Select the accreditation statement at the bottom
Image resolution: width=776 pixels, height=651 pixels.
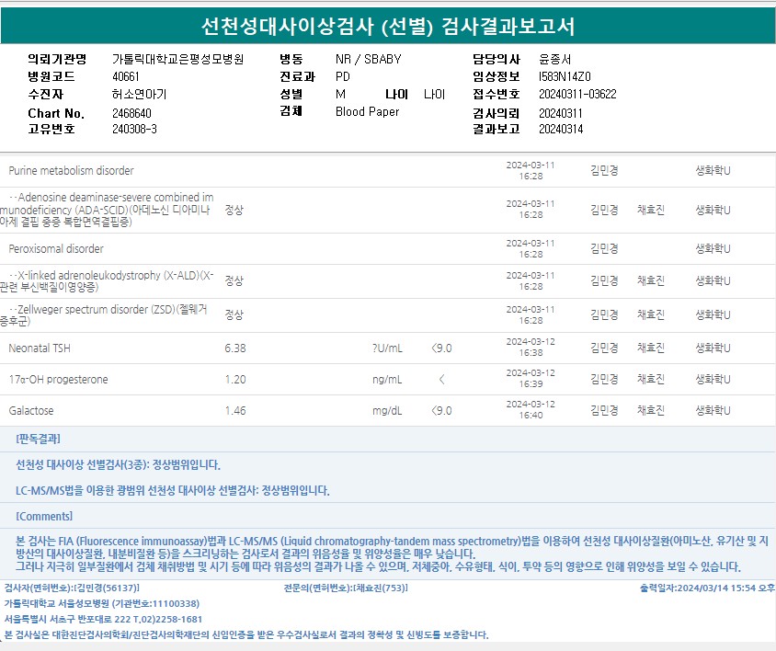coord(246,634)
